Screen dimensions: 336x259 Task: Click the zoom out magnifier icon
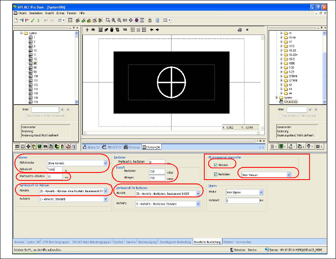tap(119, 20)
